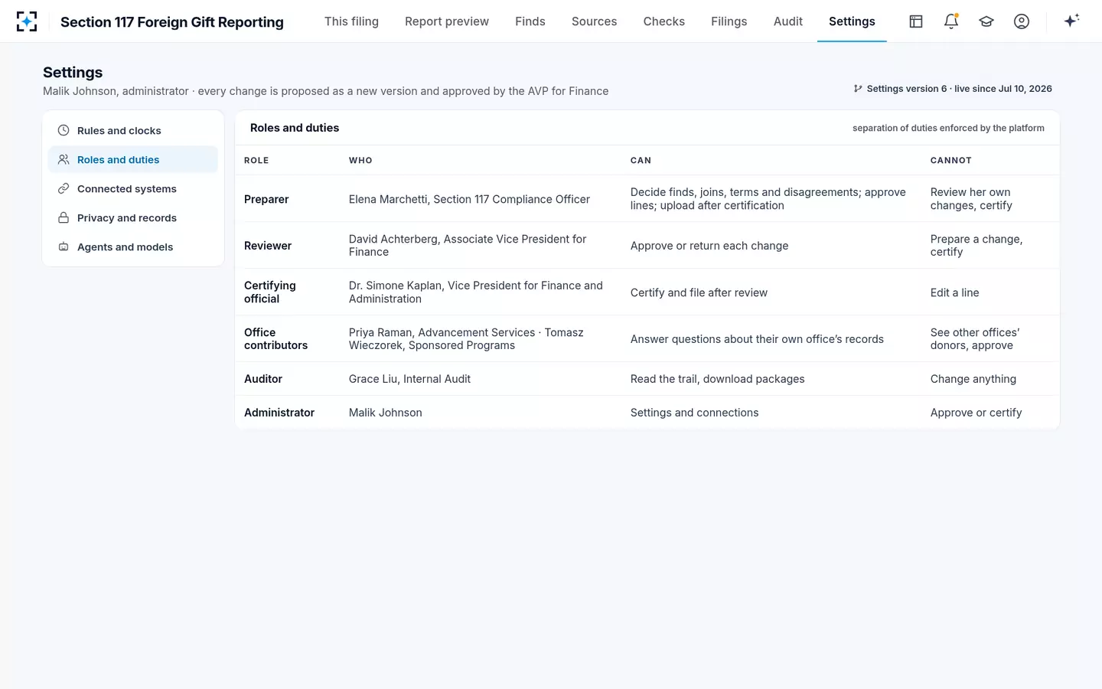Click the link icon beside Connected systems

coord(64,189)
